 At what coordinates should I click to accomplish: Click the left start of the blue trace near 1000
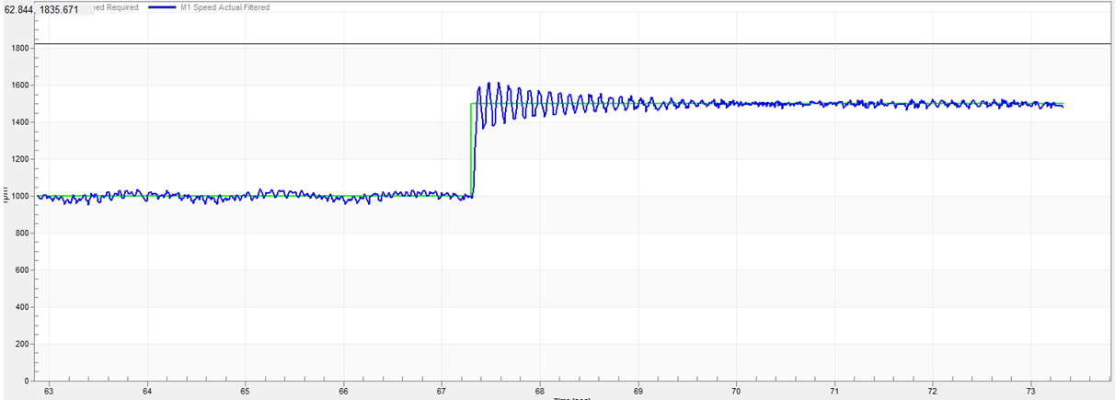point(39,196)
